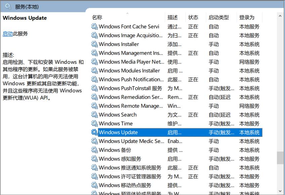The image size is (285, 195).
Task: Click the highlighted Windows Update gear icon
Action: point(95,132)
